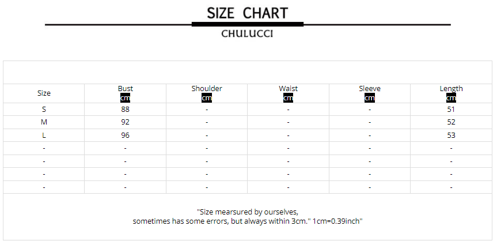Click the length value 52
The height and width of the screenshot is (241, 497).
coord(451,122)
